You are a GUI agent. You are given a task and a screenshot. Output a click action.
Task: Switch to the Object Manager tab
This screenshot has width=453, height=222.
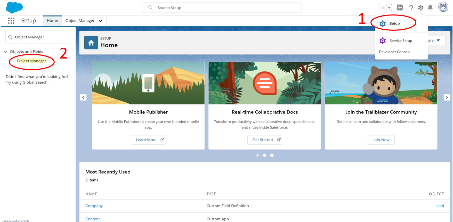[x=80, y=21]
